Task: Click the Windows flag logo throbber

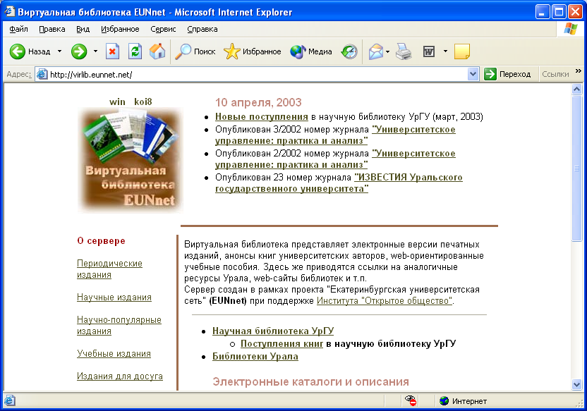Action: coord(570,29)
